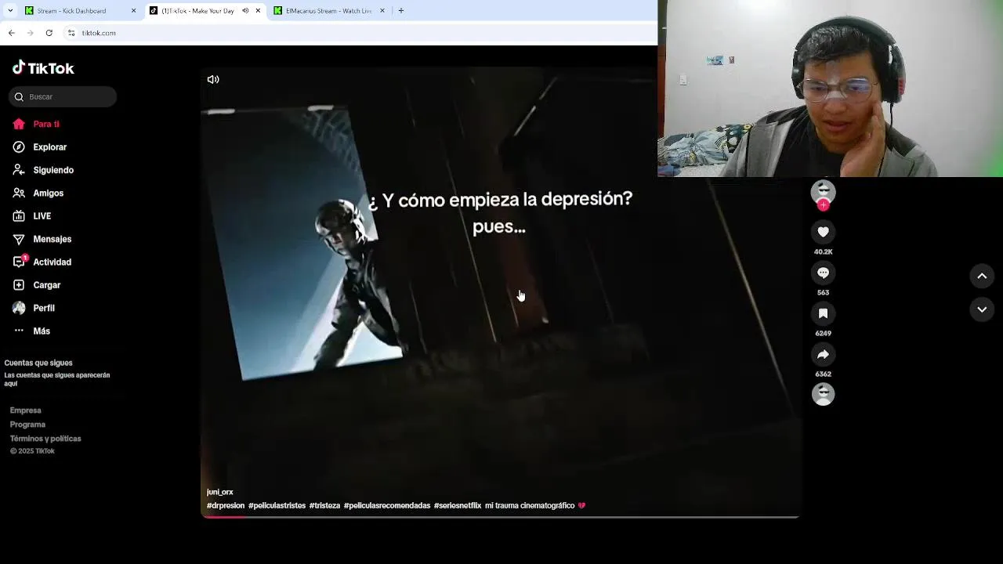Open the #tristeza hashtag
The width and height of the screenshot is (1003, 564).
coord(324,506)
